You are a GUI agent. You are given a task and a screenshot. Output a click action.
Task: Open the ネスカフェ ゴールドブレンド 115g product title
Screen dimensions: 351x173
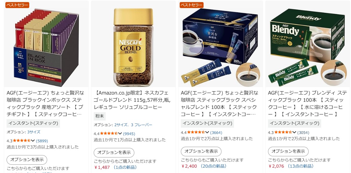(x=132, y=100)
